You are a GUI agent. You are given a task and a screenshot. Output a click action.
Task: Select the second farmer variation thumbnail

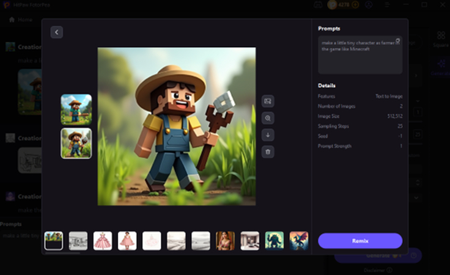(x=76, y=143)
